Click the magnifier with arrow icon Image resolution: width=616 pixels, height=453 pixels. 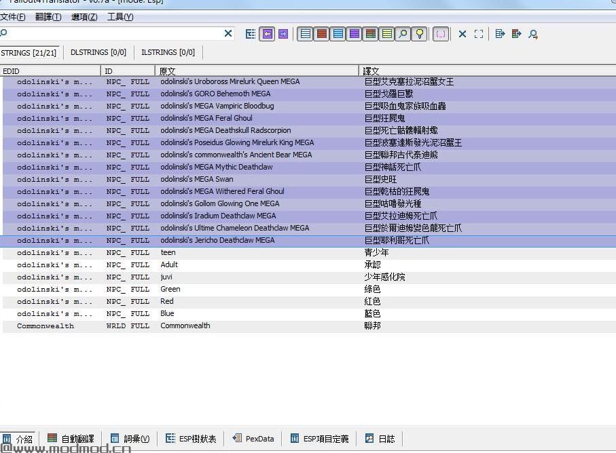533,34
